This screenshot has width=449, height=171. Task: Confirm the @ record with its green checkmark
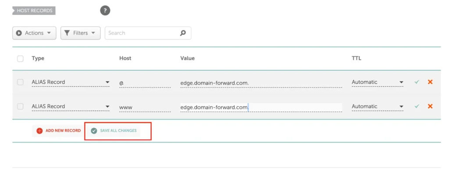pyautogui.click(x=417, y=82)
